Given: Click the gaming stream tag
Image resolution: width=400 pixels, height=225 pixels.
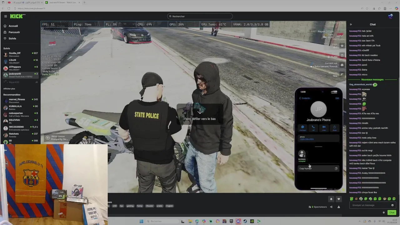Looking at the screenshot, I should (130, 206).
